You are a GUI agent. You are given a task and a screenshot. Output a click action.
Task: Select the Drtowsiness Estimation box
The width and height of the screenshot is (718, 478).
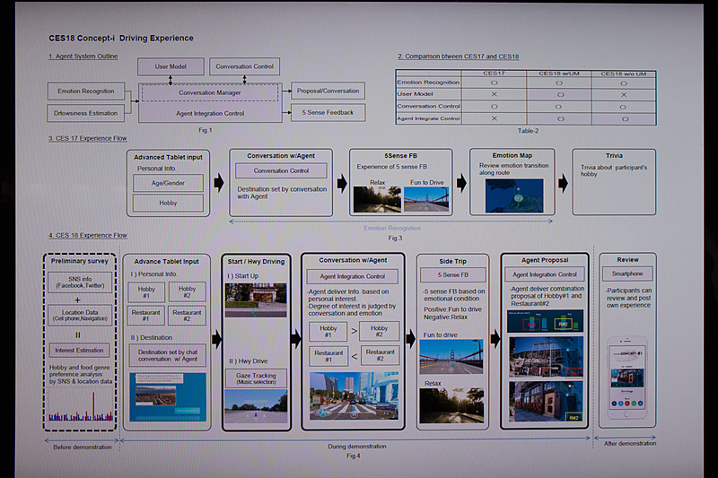(x=85, y=113)
